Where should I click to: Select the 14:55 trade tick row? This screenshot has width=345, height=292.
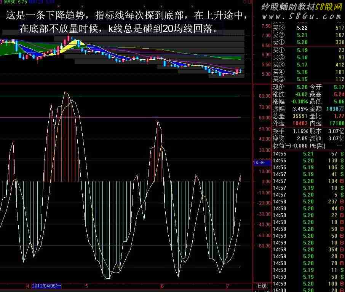pyautogui.click(x=308, y=154)
